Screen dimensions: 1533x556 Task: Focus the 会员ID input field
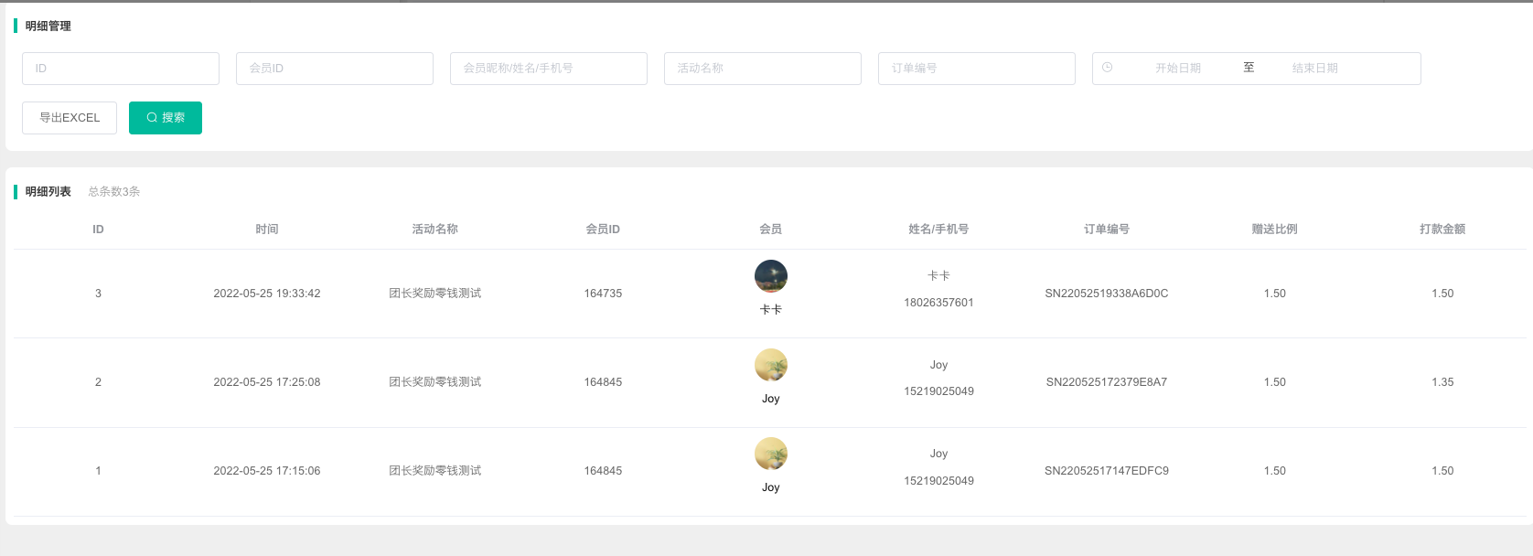[335, 69]
